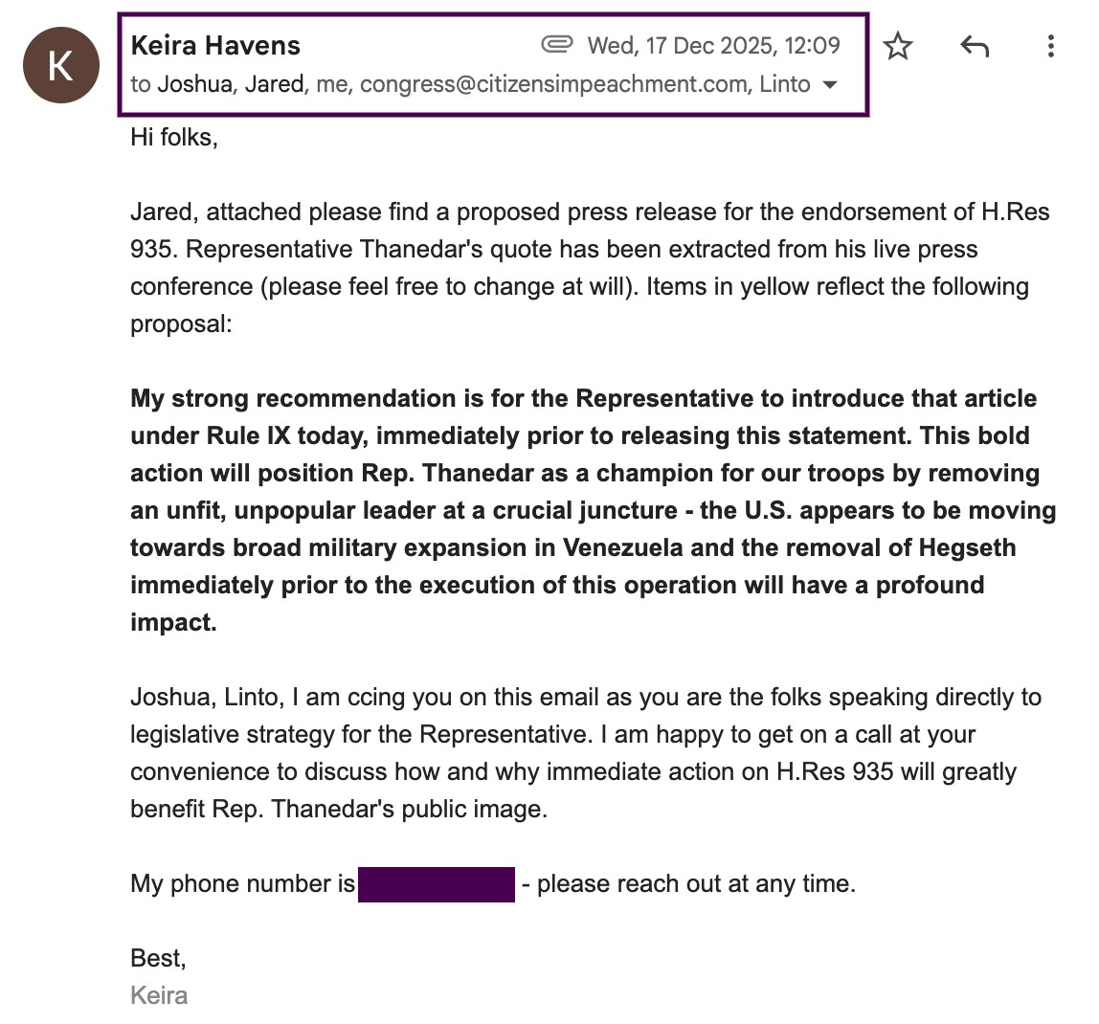Click the Wed, 17 Dec 2025 timestamp

[713, 45]
